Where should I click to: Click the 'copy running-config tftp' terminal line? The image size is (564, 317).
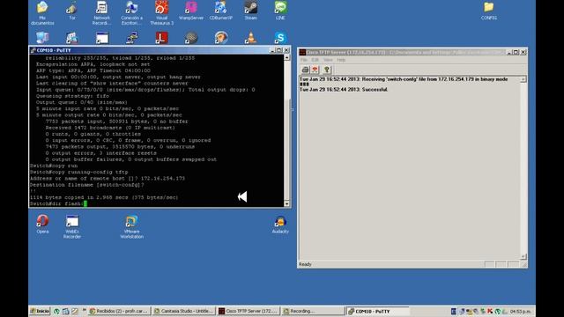pos(78,173)
